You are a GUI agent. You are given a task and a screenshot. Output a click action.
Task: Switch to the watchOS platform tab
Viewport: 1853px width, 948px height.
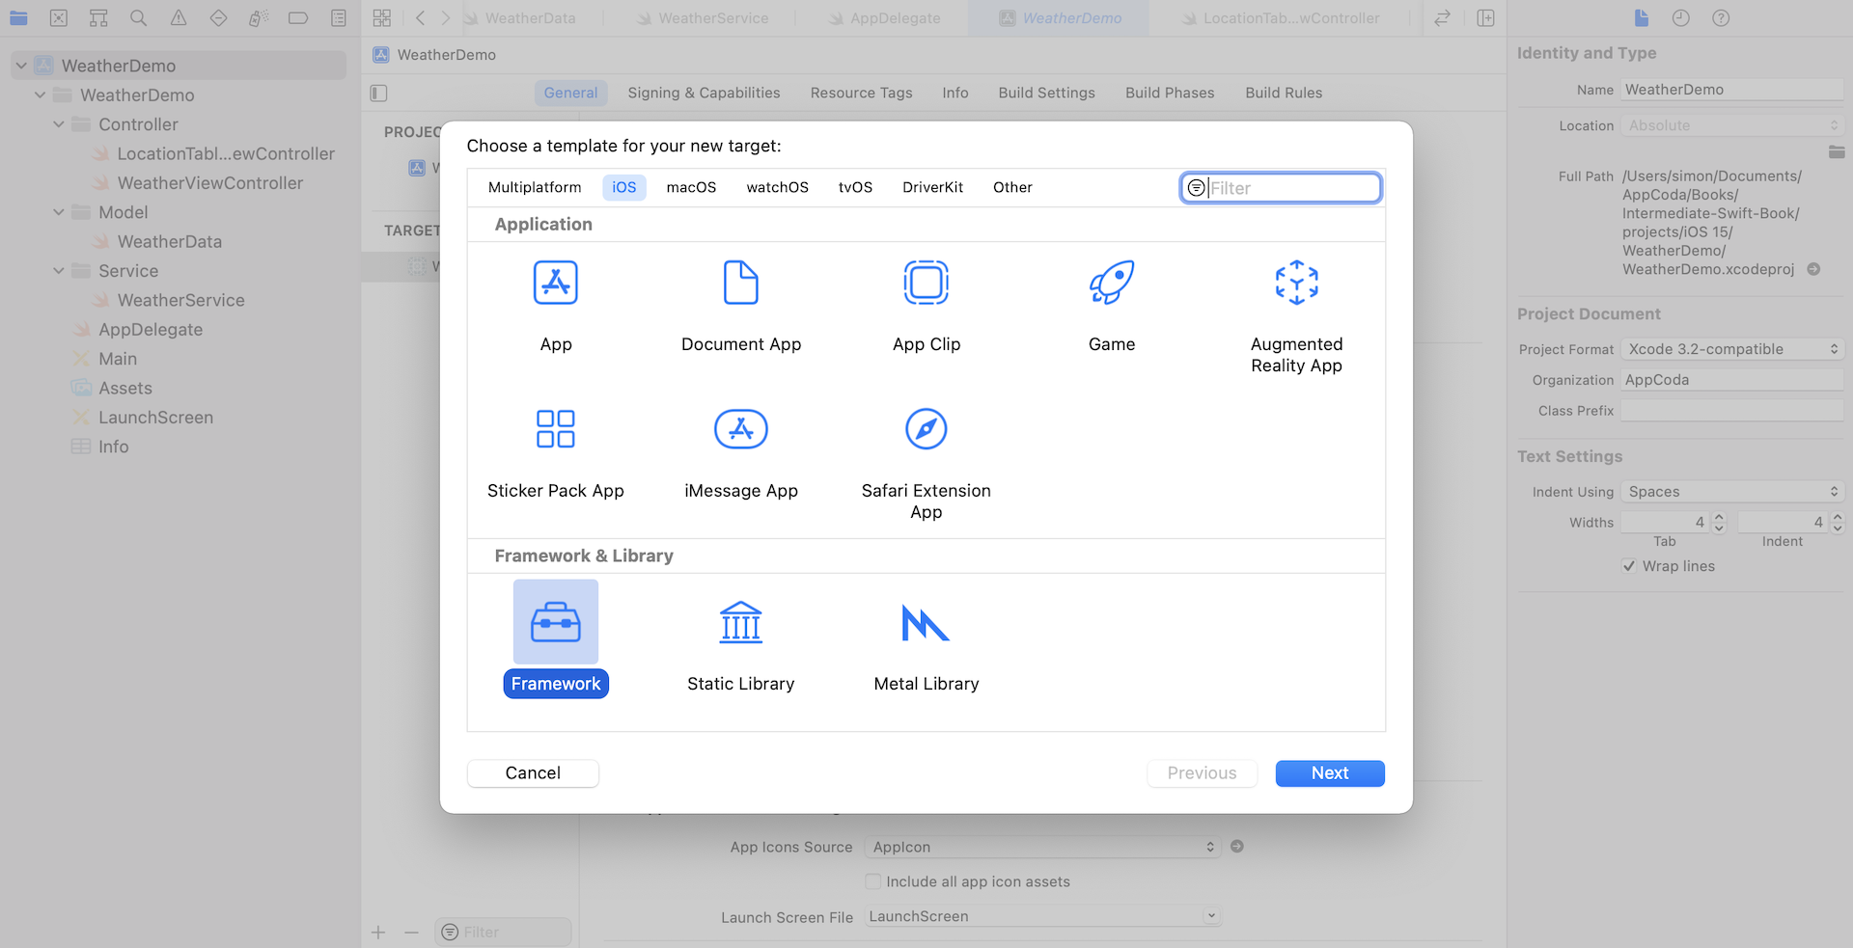click(x=777, y=187)
